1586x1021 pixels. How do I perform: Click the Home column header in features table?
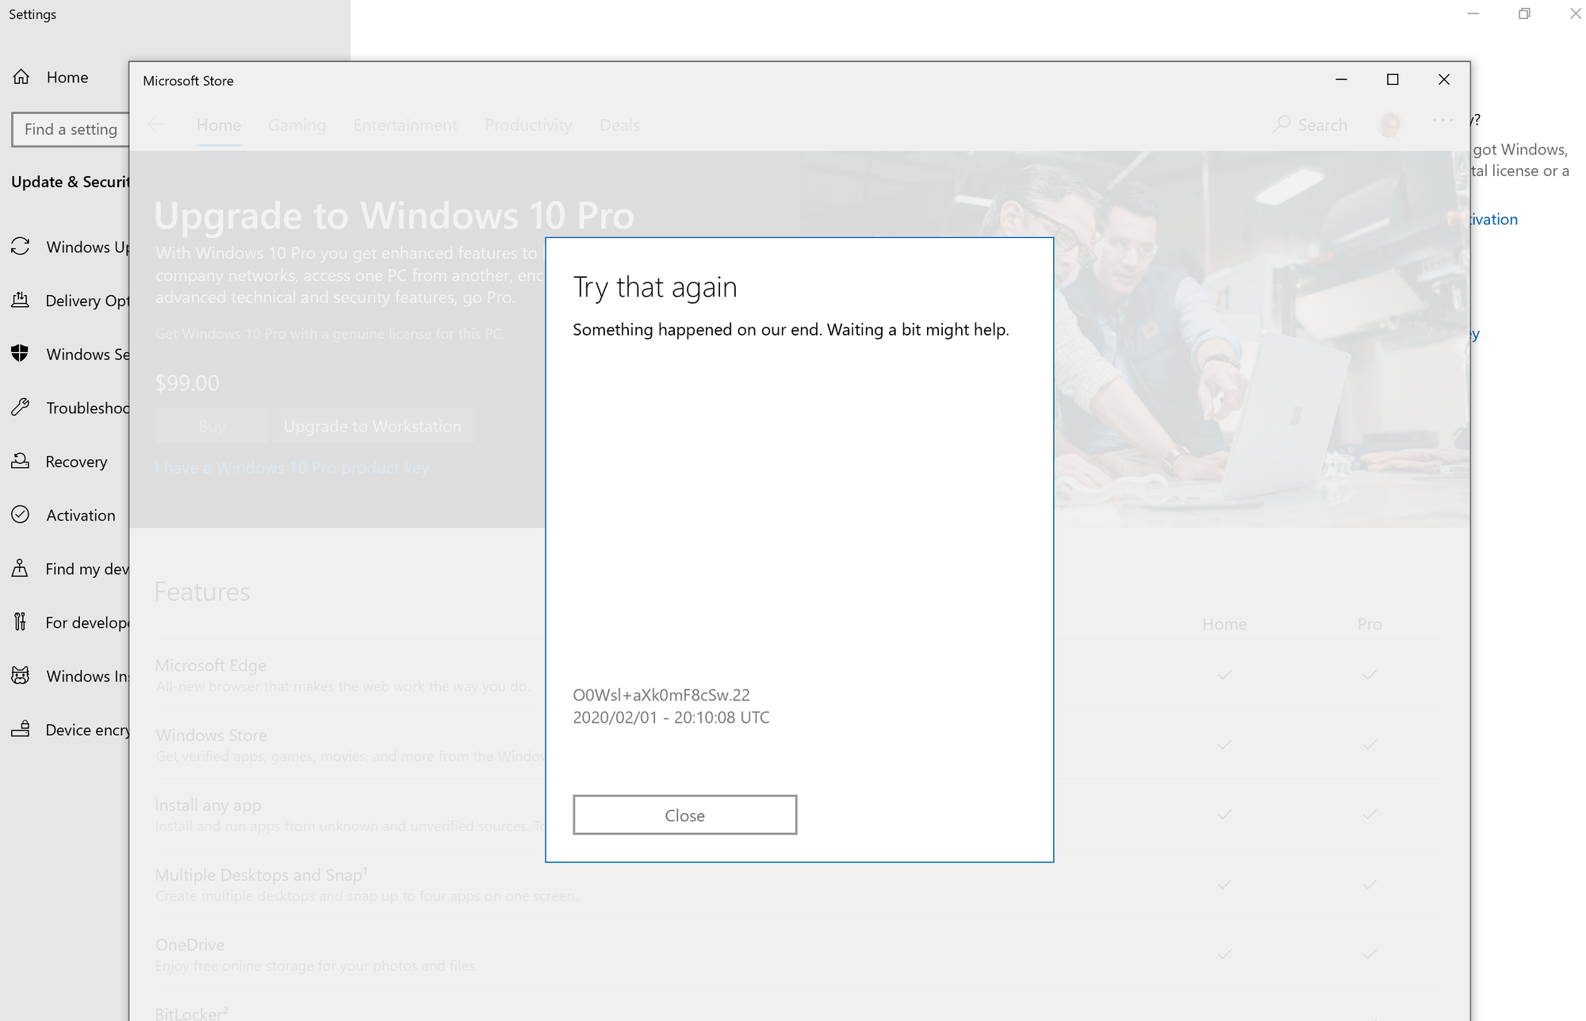pyautogui.click(x=1224, y=624)
